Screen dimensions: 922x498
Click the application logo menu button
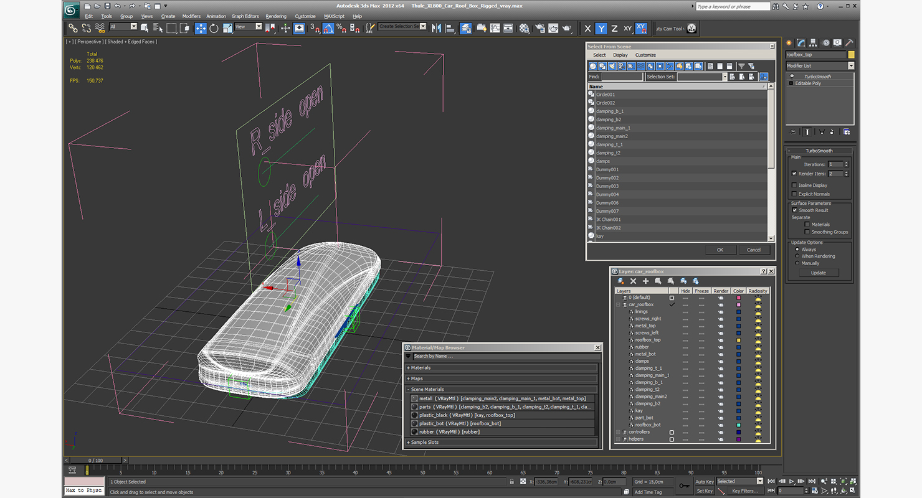(72, 9)
